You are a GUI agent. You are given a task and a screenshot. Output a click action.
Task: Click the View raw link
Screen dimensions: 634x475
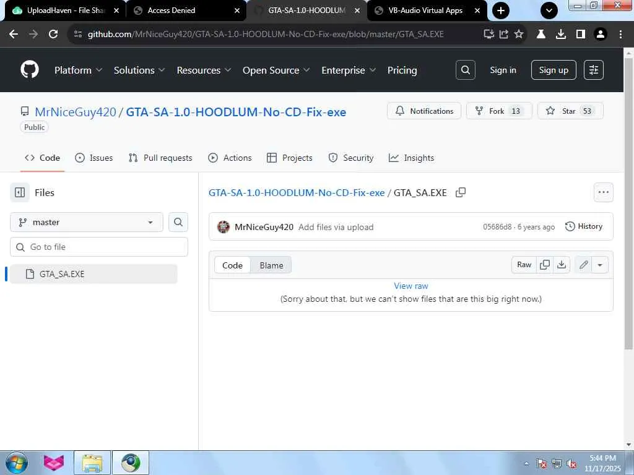tap(411, 286)
